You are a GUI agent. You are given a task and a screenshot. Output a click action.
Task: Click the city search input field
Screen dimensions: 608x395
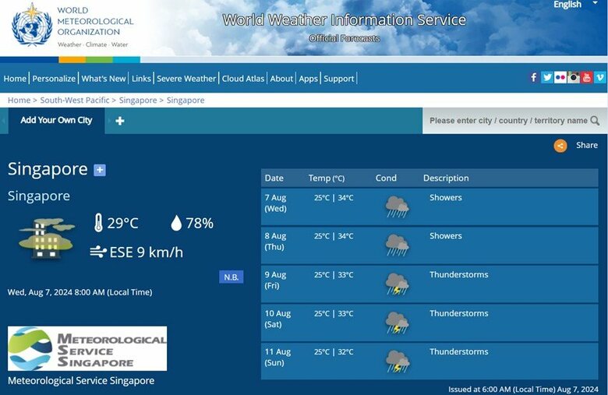507,121
